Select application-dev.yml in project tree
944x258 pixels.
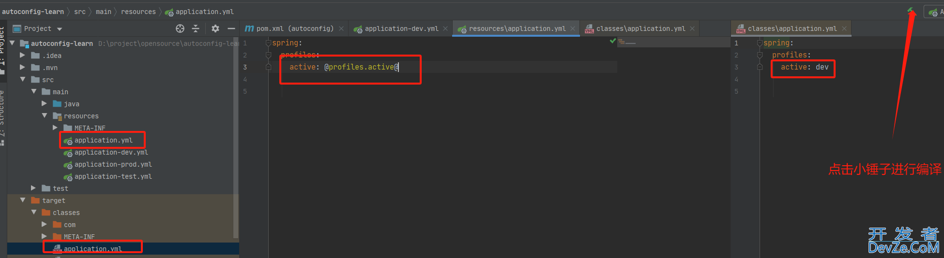(111, 152)
